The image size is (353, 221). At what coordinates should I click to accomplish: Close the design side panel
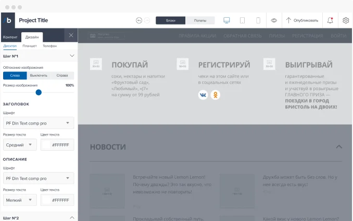point(71,35)
